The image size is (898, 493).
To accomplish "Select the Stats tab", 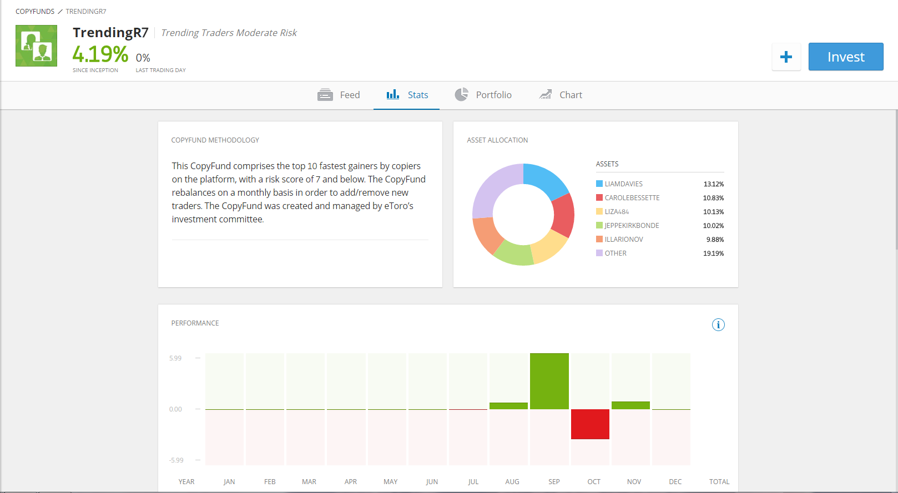I will [x=407, y=95].
